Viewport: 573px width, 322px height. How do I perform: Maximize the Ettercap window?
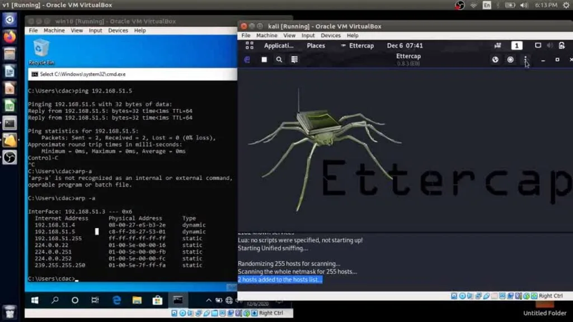click(557, 59)
